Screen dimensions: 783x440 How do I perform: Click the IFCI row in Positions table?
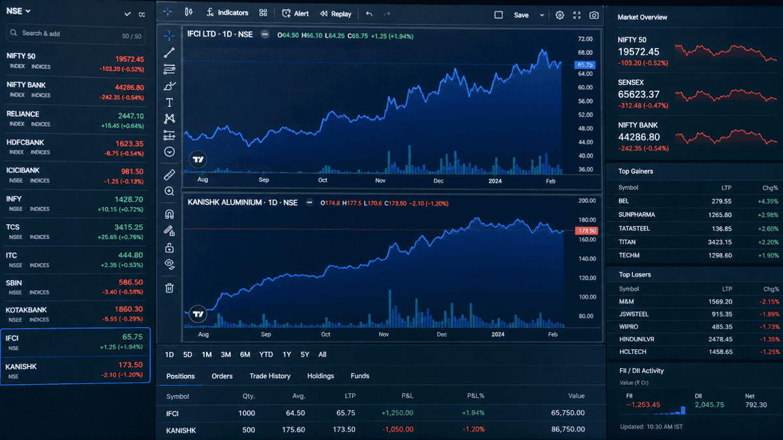point(380,413)
